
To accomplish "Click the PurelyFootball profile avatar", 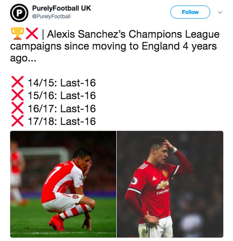I will (x=19, y=12).
